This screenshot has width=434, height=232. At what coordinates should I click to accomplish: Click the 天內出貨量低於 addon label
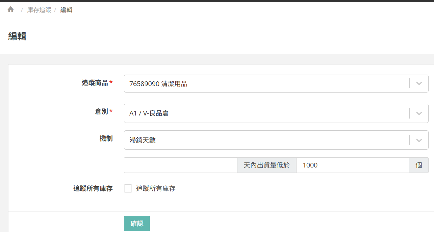click(266, 165)
